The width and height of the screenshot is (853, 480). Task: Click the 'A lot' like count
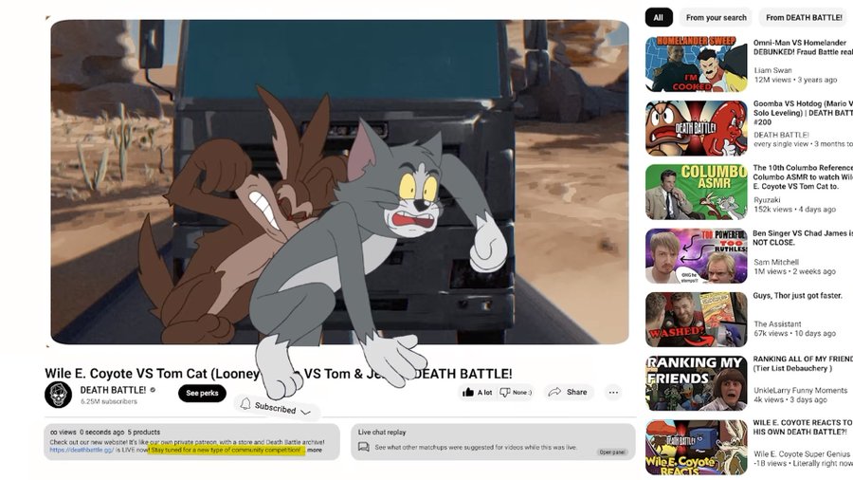[484, 393]
